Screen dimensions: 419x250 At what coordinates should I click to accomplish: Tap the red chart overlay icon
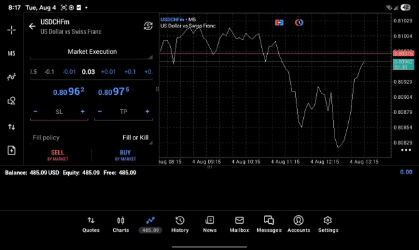click(x=279, y=23)
